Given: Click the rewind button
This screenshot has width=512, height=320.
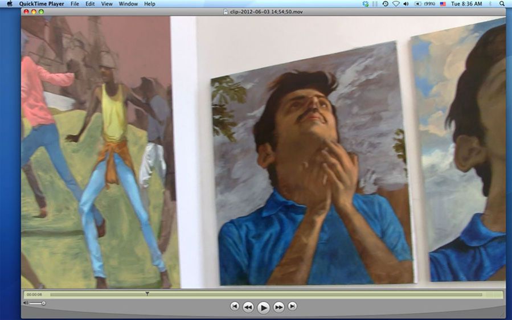Looking at the screenshot, I should tap(248, 307).
